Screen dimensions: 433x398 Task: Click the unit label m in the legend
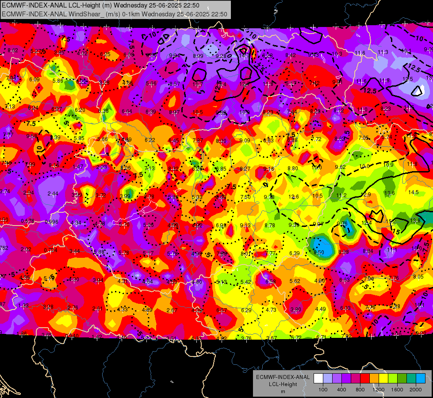(x=283, y=391)
